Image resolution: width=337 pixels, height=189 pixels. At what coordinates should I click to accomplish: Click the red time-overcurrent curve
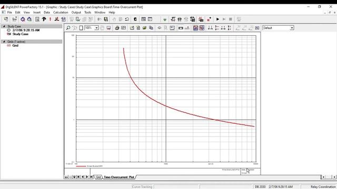166,106
